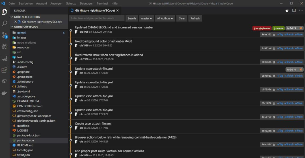Open the master branch dropdown
Screen dimensions: 305x158
pyautogui.click(x=146, y=18)
